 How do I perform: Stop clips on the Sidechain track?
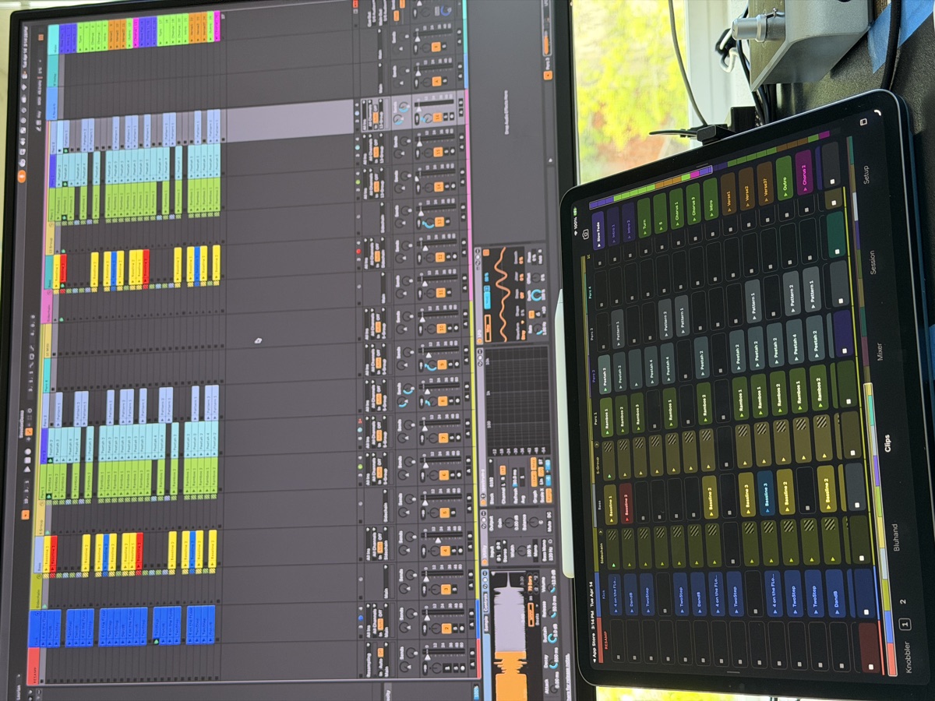point(861,538)
